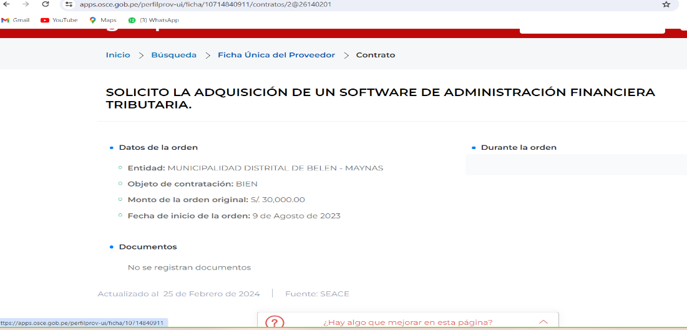This screenshot has width=687, height=330.
Task: Go to Búsqueda breadcrumb link
Action: [x=173, y=55]
